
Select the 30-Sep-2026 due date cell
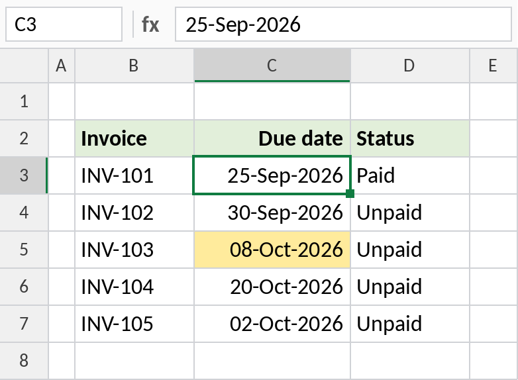click(x=272, y=213)
